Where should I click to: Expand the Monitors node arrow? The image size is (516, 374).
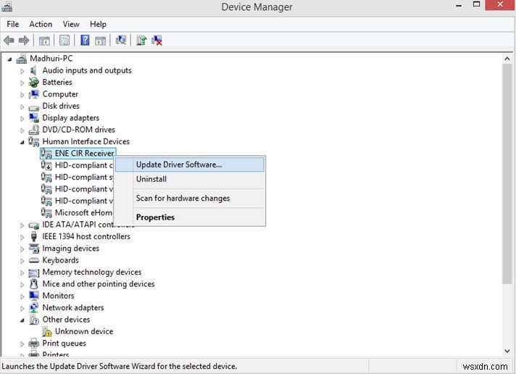click(22, 296)
